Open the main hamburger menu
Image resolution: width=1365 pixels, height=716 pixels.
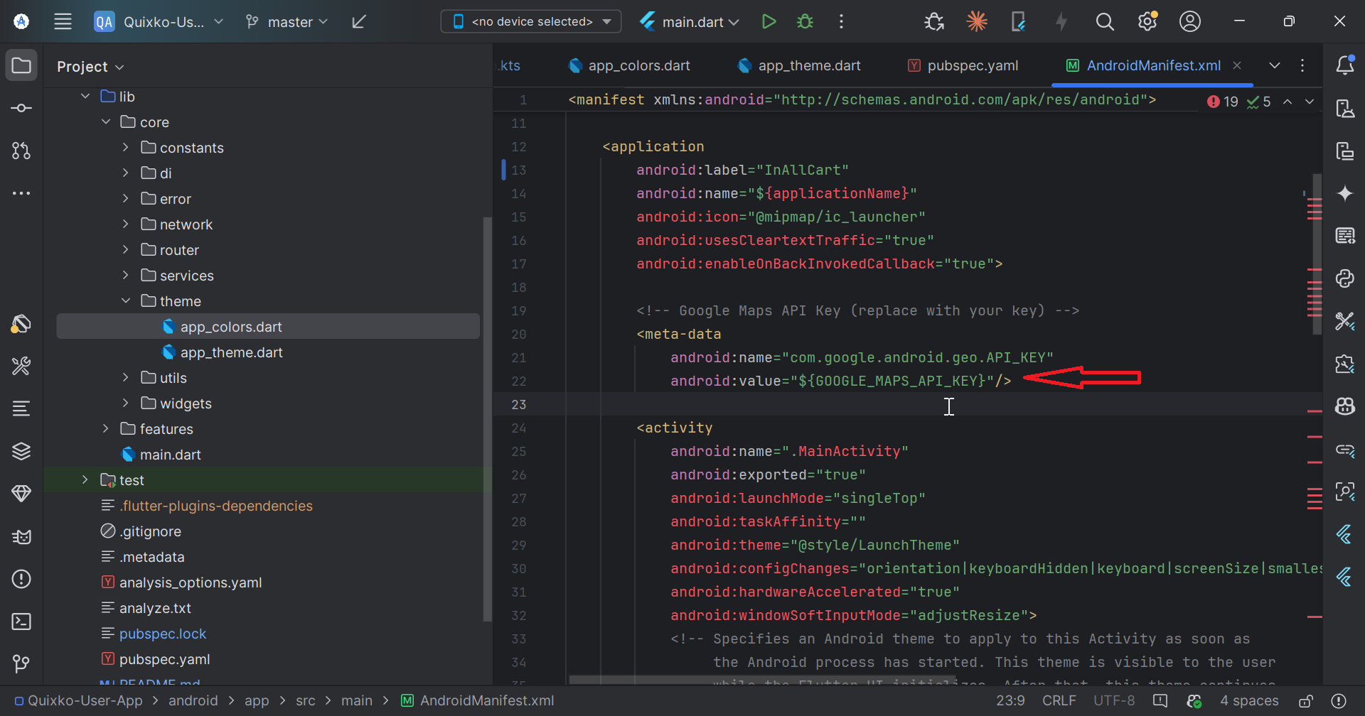(63, 21)
